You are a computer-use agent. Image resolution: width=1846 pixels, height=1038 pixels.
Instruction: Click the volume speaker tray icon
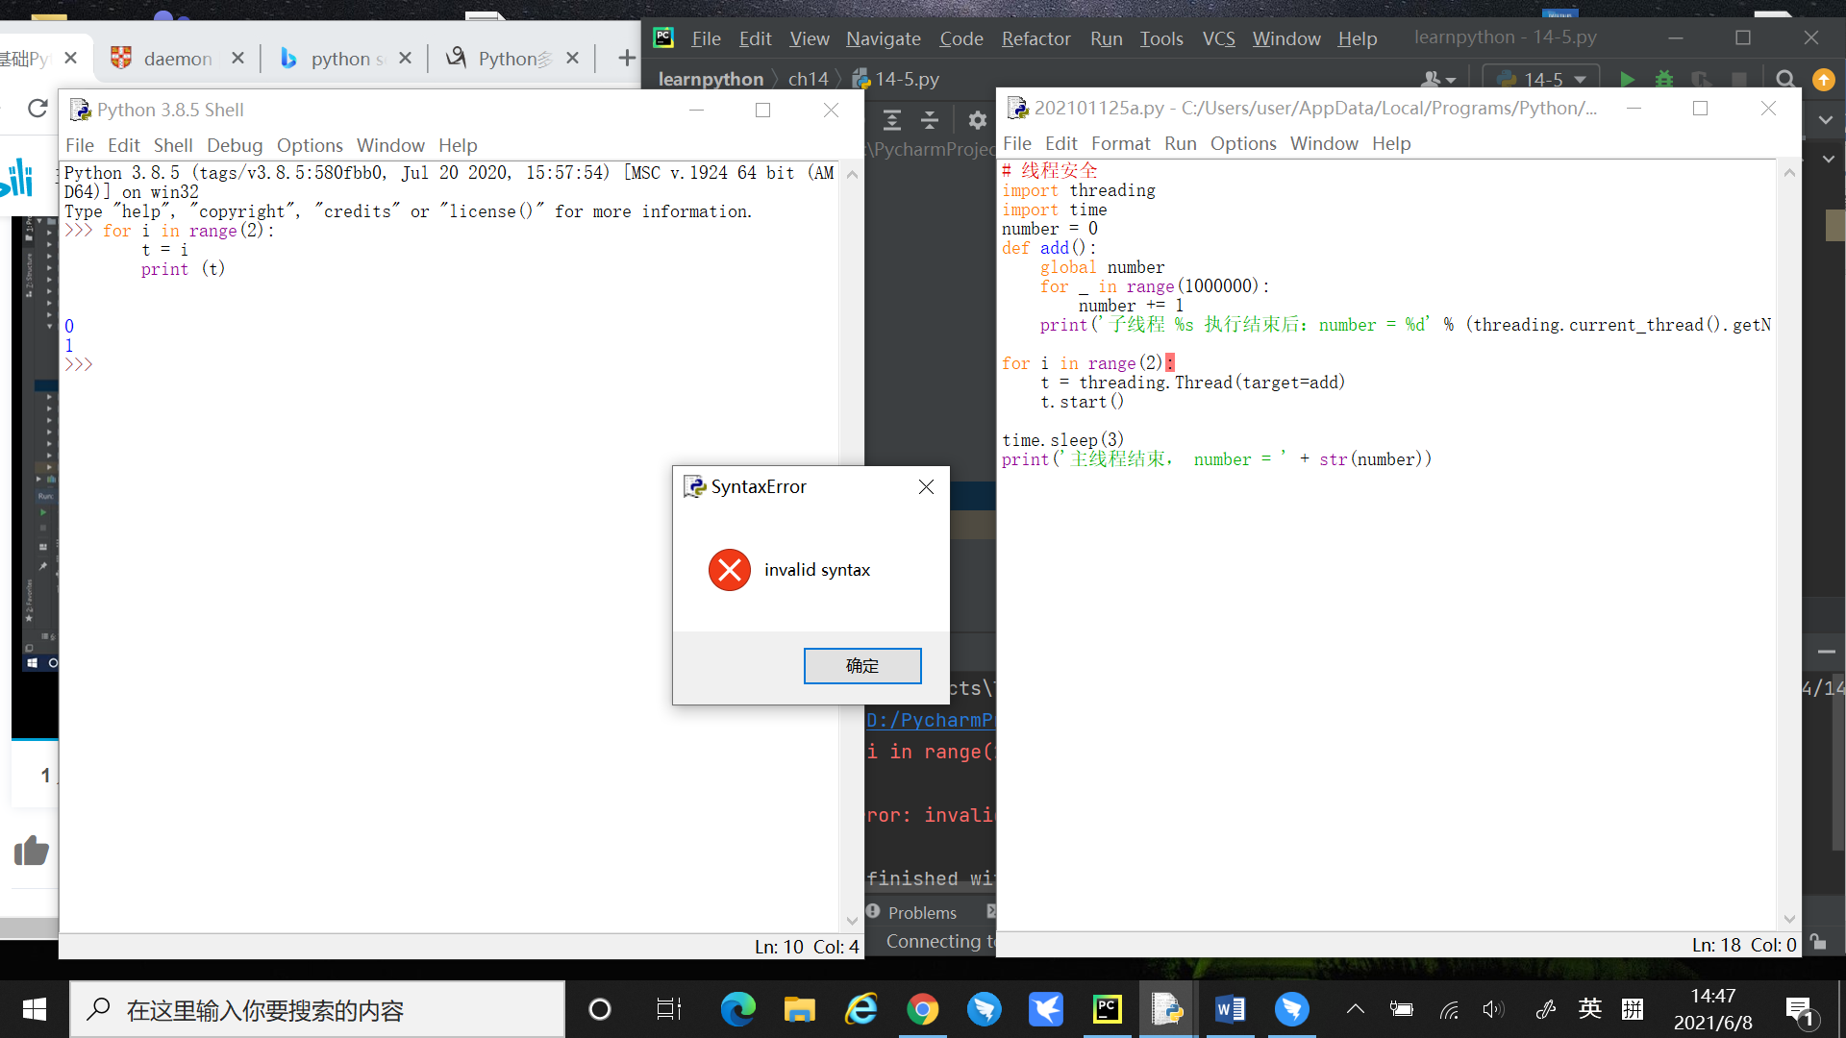click(x=1492, y=1009)
